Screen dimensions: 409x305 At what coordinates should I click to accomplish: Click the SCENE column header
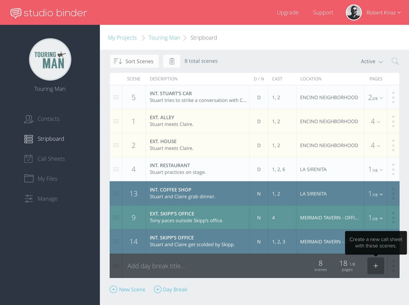(134, 79)
